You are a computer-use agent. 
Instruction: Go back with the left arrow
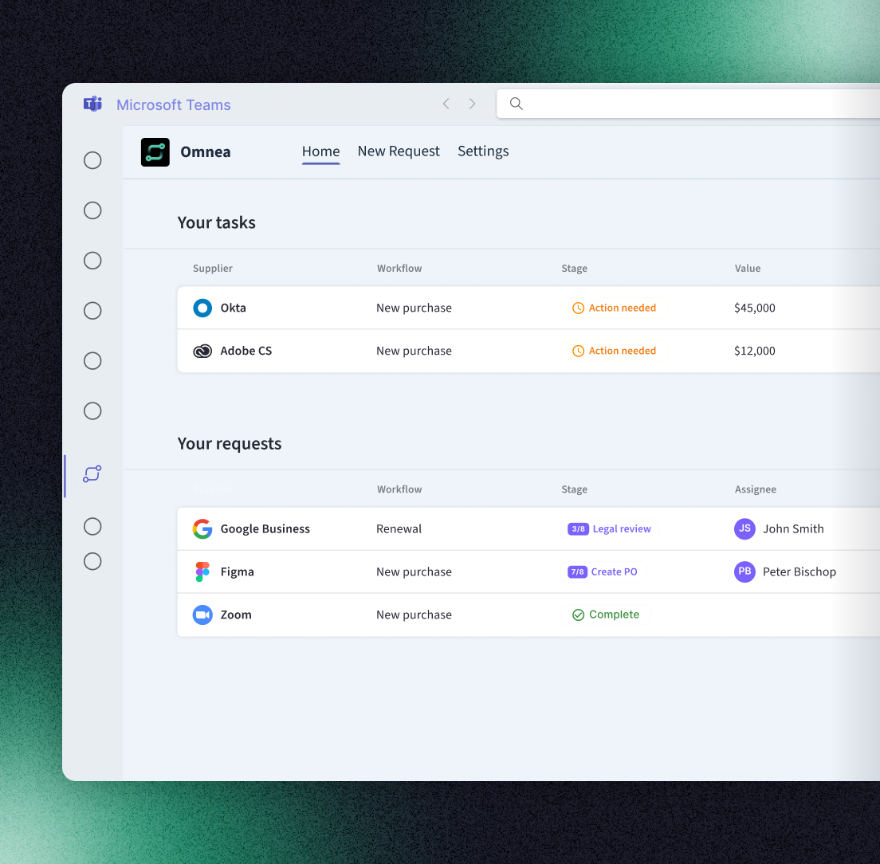click(446, 104)
